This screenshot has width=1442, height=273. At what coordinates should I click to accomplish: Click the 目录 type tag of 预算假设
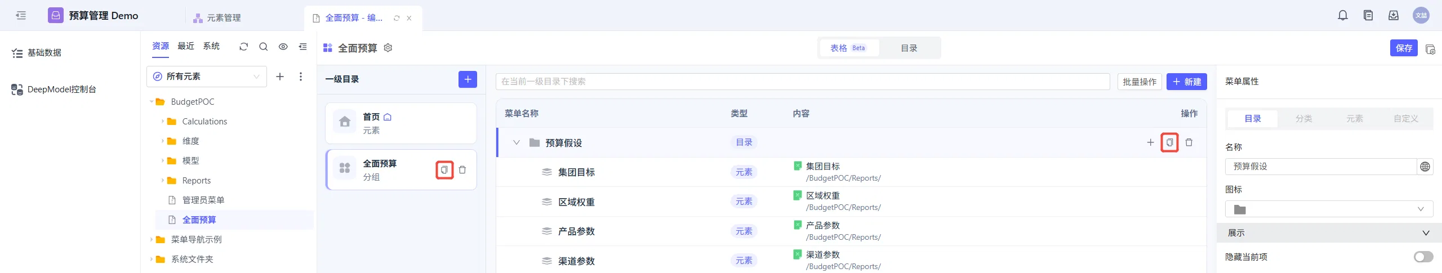(744, 142)
